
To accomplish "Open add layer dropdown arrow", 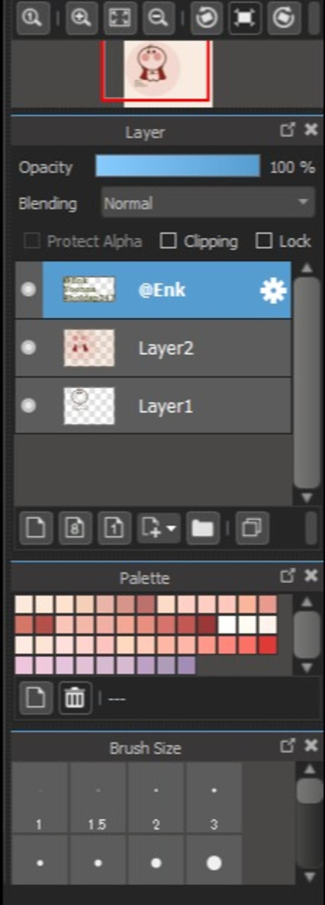I will click(171, 528).
